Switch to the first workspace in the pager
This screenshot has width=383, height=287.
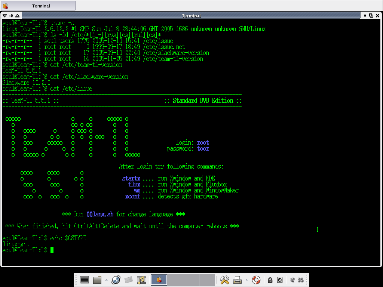(159, 280)
